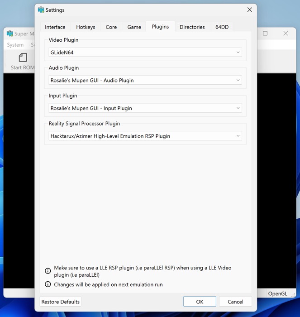This screenshot has height=317, width=300.
Task: Click the Restore Defaults button
Action: 60,302
